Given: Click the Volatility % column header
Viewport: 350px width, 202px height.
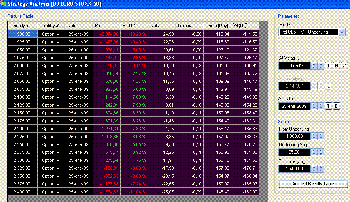Looking at the screenshot, I should (51, 26).
